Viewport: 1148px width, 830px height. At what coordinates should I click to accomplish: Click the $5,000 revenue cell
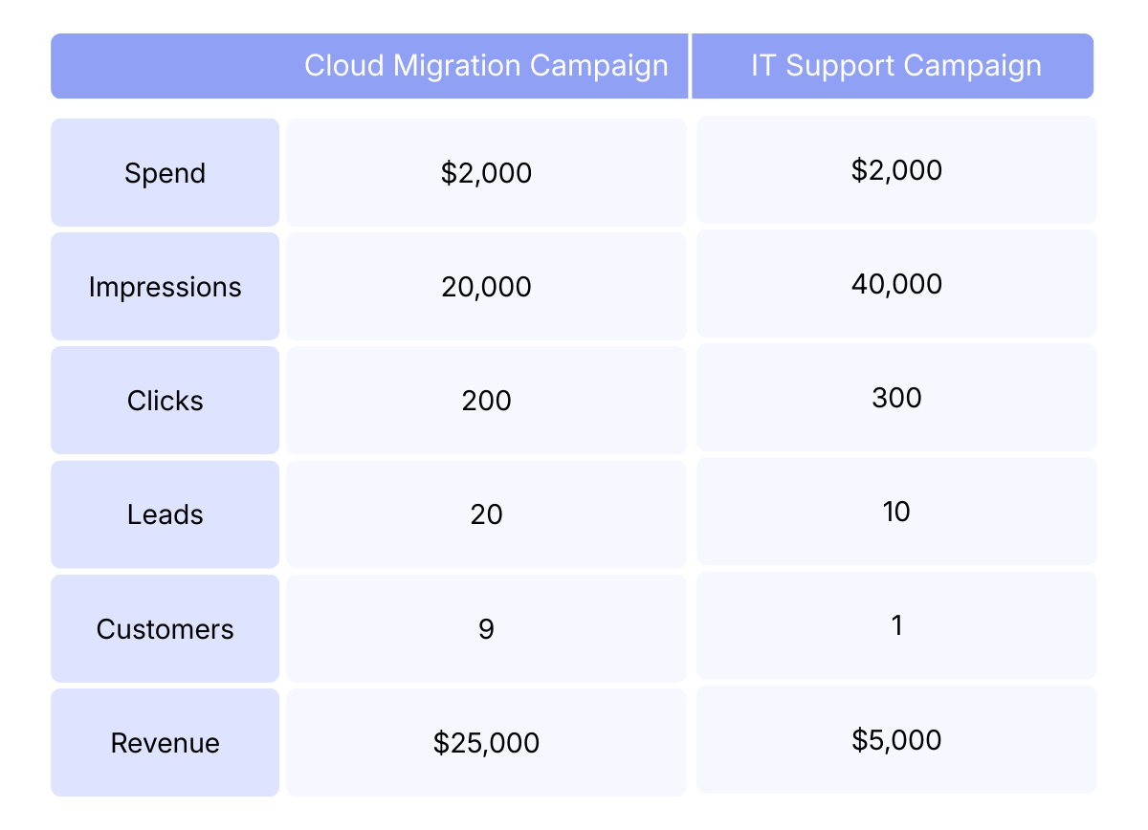coord(896,740)
